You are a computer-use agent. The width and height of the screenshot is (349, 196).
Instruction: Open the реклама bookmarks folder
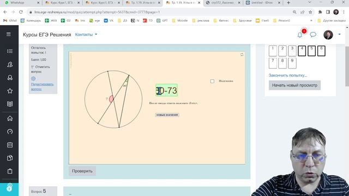click(x=201, y=21)
